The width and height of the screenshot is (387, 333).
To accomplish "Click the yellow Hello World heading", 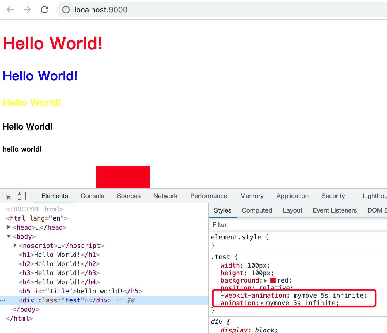I will click(32, 102).
